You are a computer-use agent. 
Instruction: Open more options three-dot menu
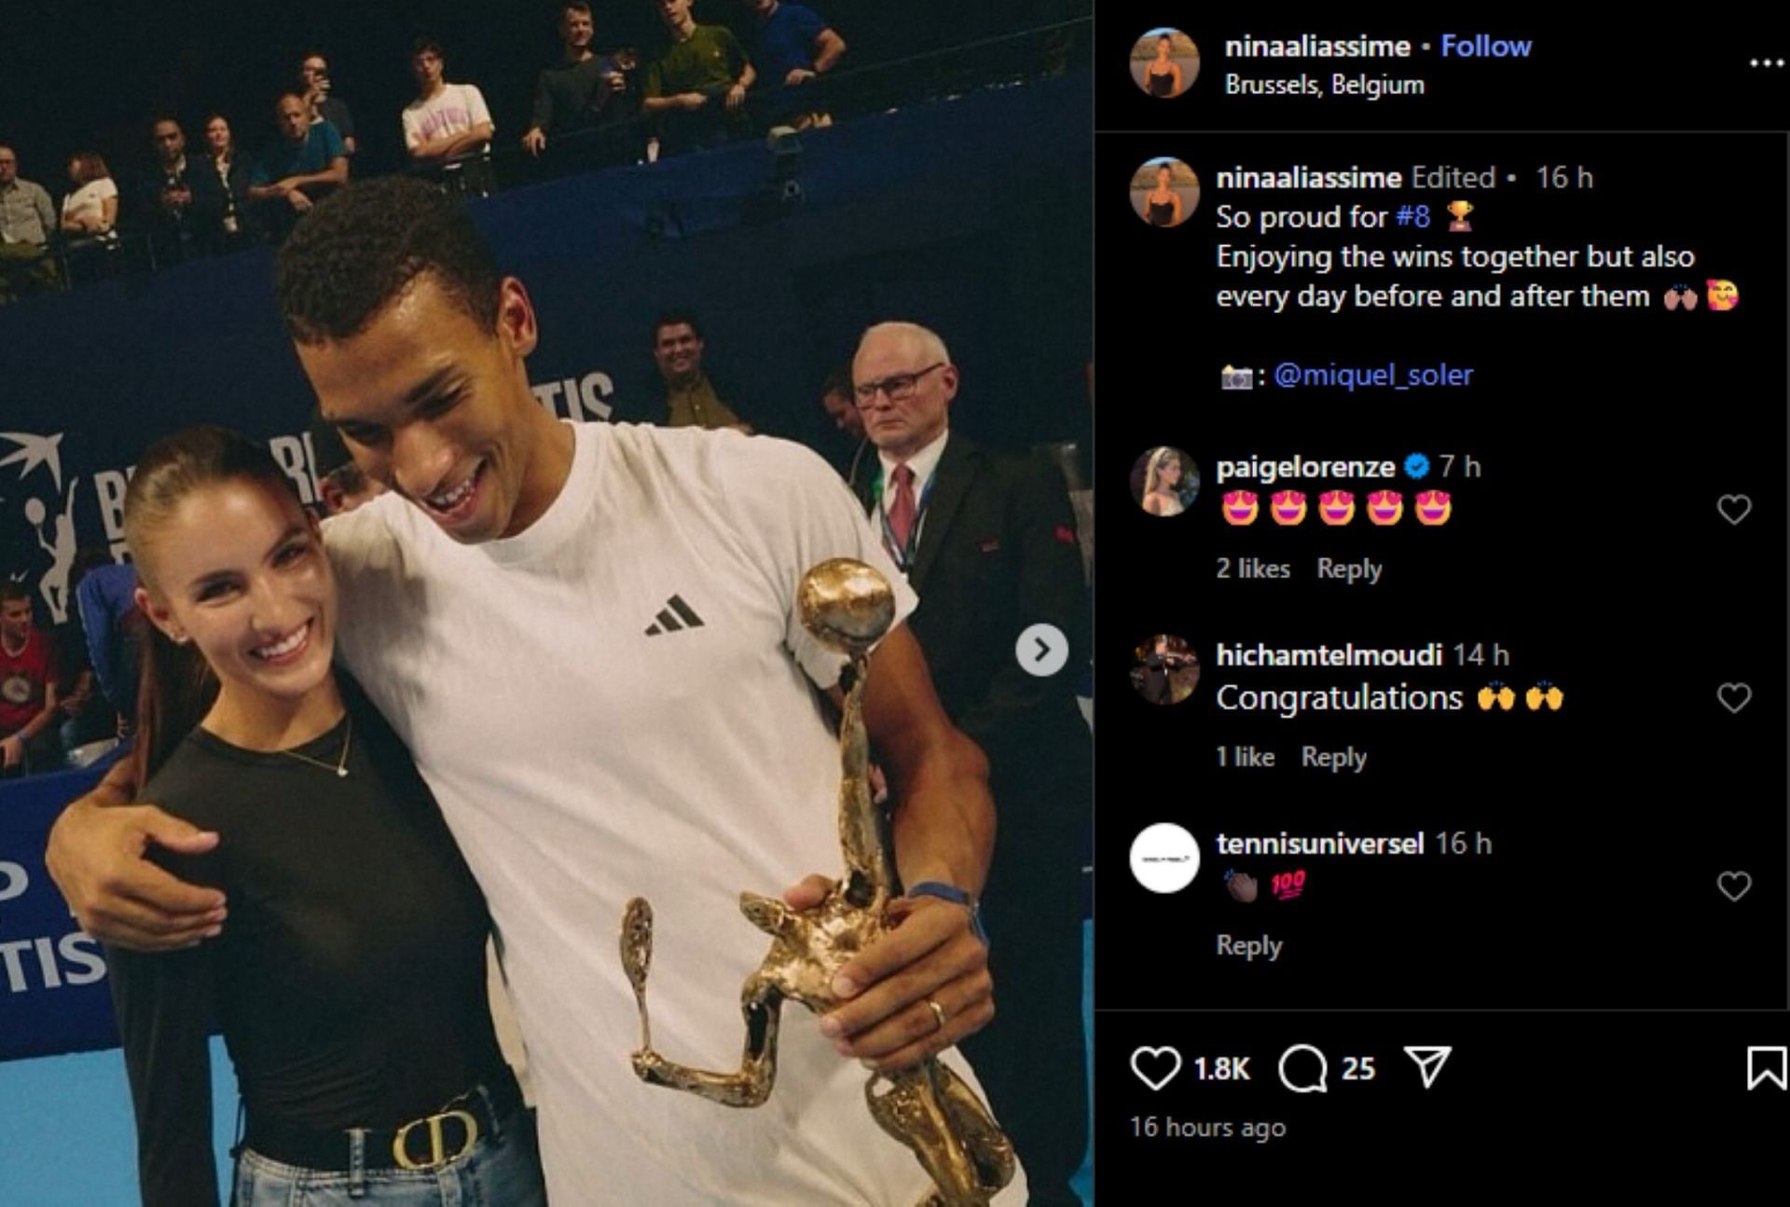pos(1766,63)
